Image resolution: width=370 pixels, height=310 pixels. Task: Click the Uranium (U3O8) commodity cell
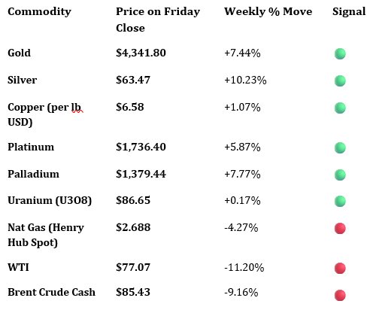(x=50, y=201)
